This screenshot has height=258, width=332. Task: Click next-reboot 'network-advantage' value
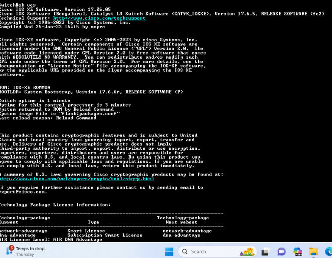pyautogui.click(x=187, y=231)
